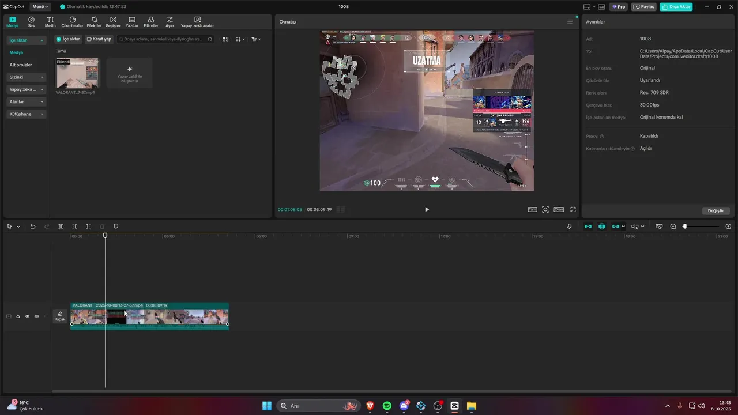Click the İçe aktar import button
This screenshot has width=738, height=415.
coord(68,39)
